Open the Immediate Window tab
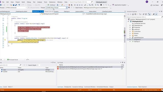The image size is (163, 92). pyautogui.click(x=102, y=87)
